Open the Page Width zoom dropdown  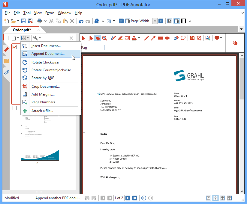(155, 21)
